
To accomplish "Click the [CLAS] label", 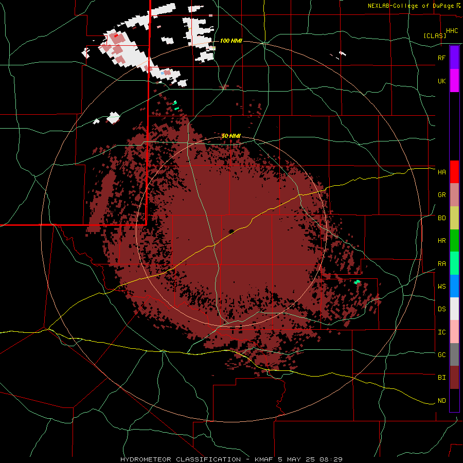I will (x=435, y=35).
